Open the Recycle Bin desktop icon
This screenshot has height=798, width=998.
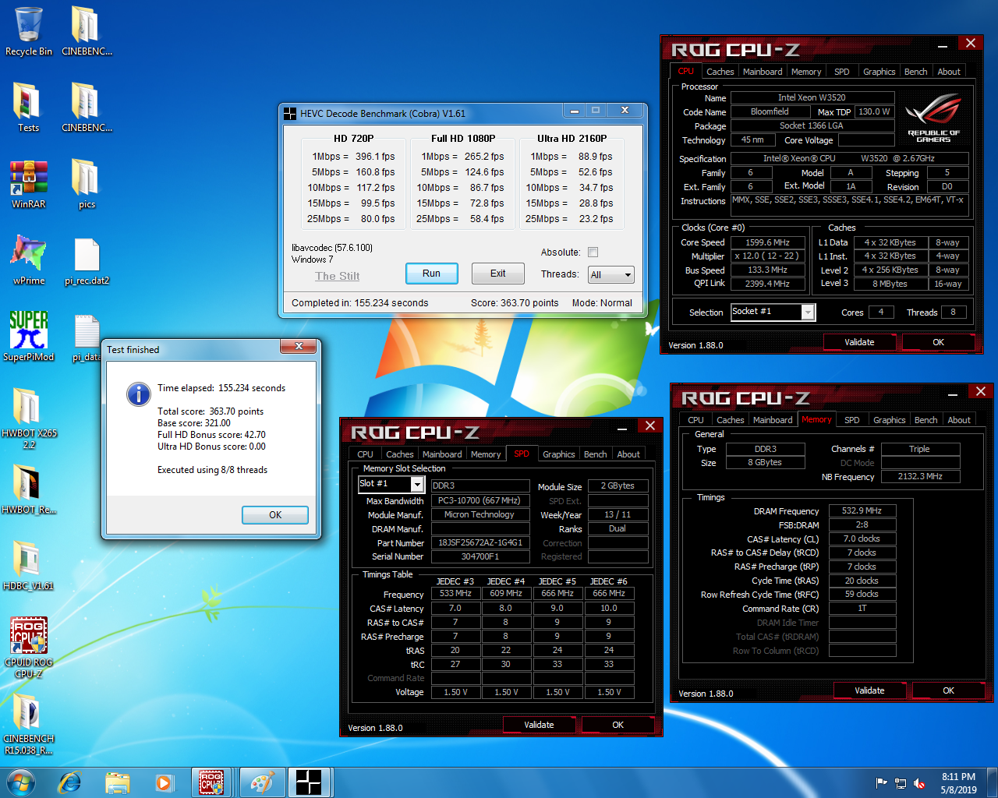[28, 31]
